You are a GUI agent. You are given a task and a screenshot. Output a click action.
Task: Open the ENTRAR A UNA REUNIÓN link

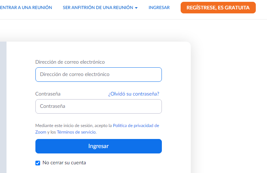click(x=26, y=8)
